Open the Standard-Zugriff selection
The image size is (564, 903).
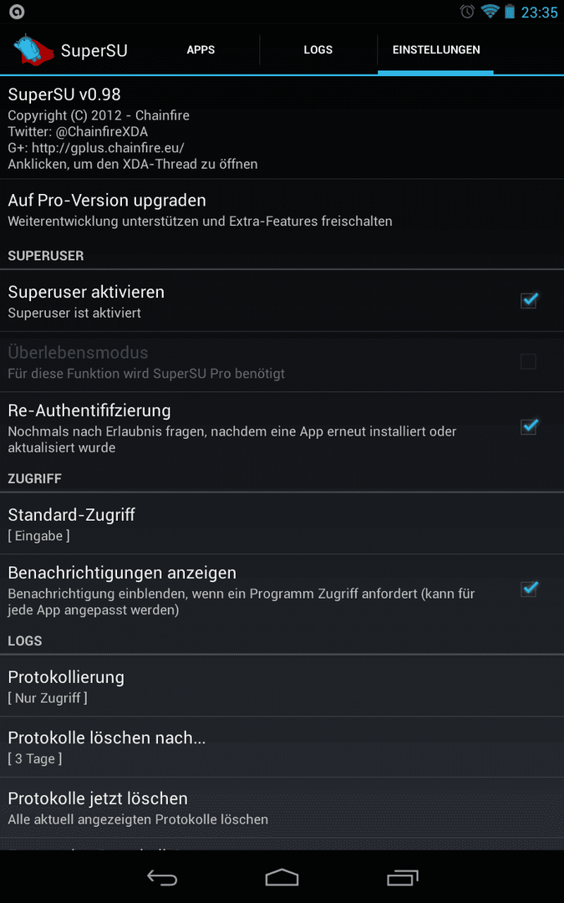[x=282, y=524]
